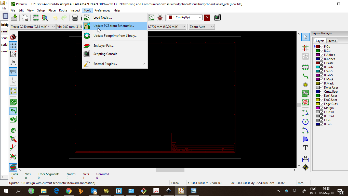Toggle ratsnest display button
Viewport: 348px width, 196px height.
(13, 91)
